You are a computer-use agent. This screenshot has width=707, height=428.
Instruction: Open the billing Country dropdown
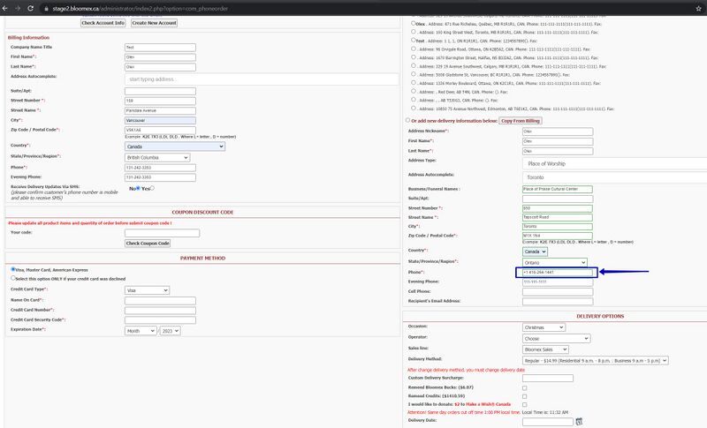[x=174, y=146]
